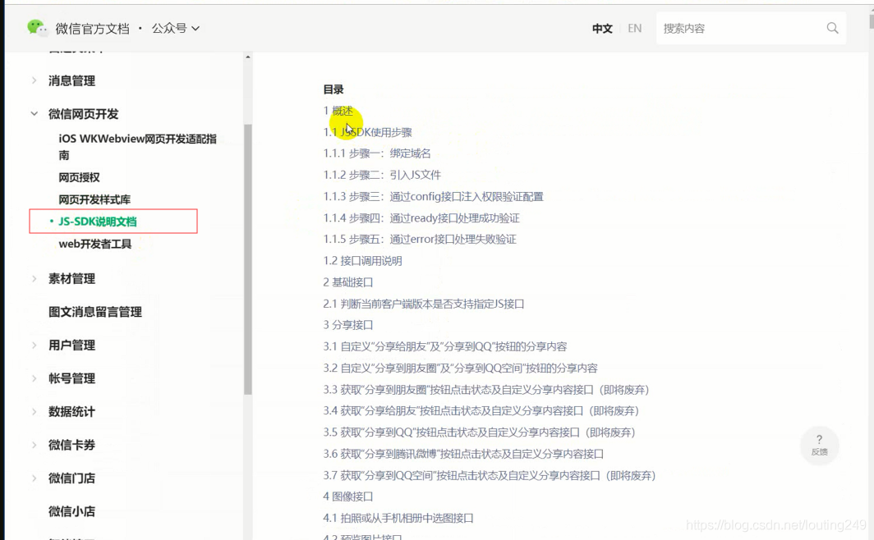Switch language to 中文
The height and width of the screenshot is (540, 874).
(x=602, y=29)
